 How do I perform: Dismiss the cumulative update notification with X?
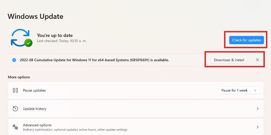[x=257, y=60]
